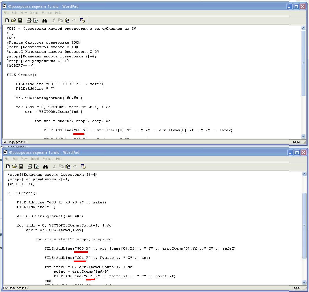Click Open folder icon in bottom WordPad window
The width and height of the screenshot is (309, 292).
pos(14,166)
